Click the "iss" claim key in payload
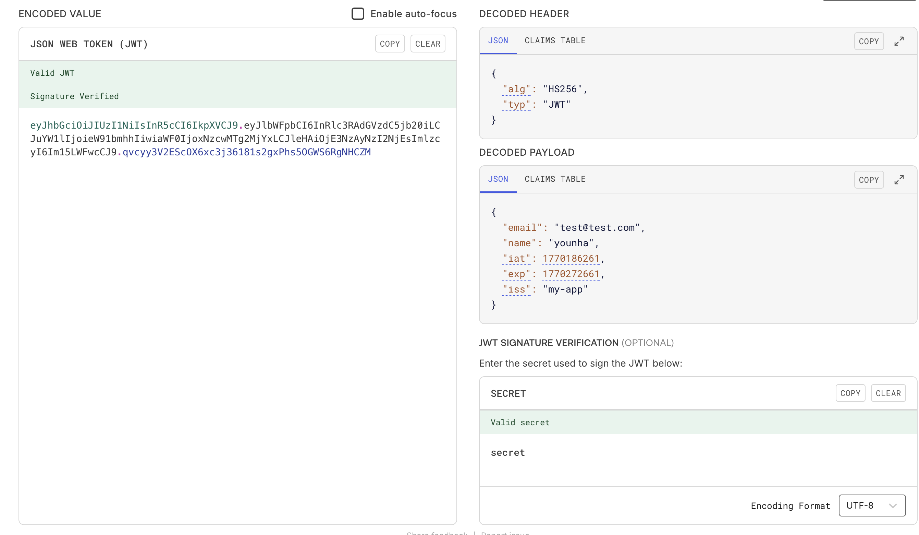This screenshot has height=535, width=919. point(516,289)
